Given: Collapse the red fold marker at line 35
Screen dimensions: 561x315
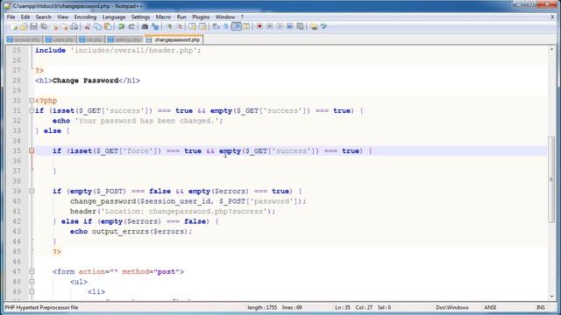Looking at the screenshot, I should tap(32, 151).
